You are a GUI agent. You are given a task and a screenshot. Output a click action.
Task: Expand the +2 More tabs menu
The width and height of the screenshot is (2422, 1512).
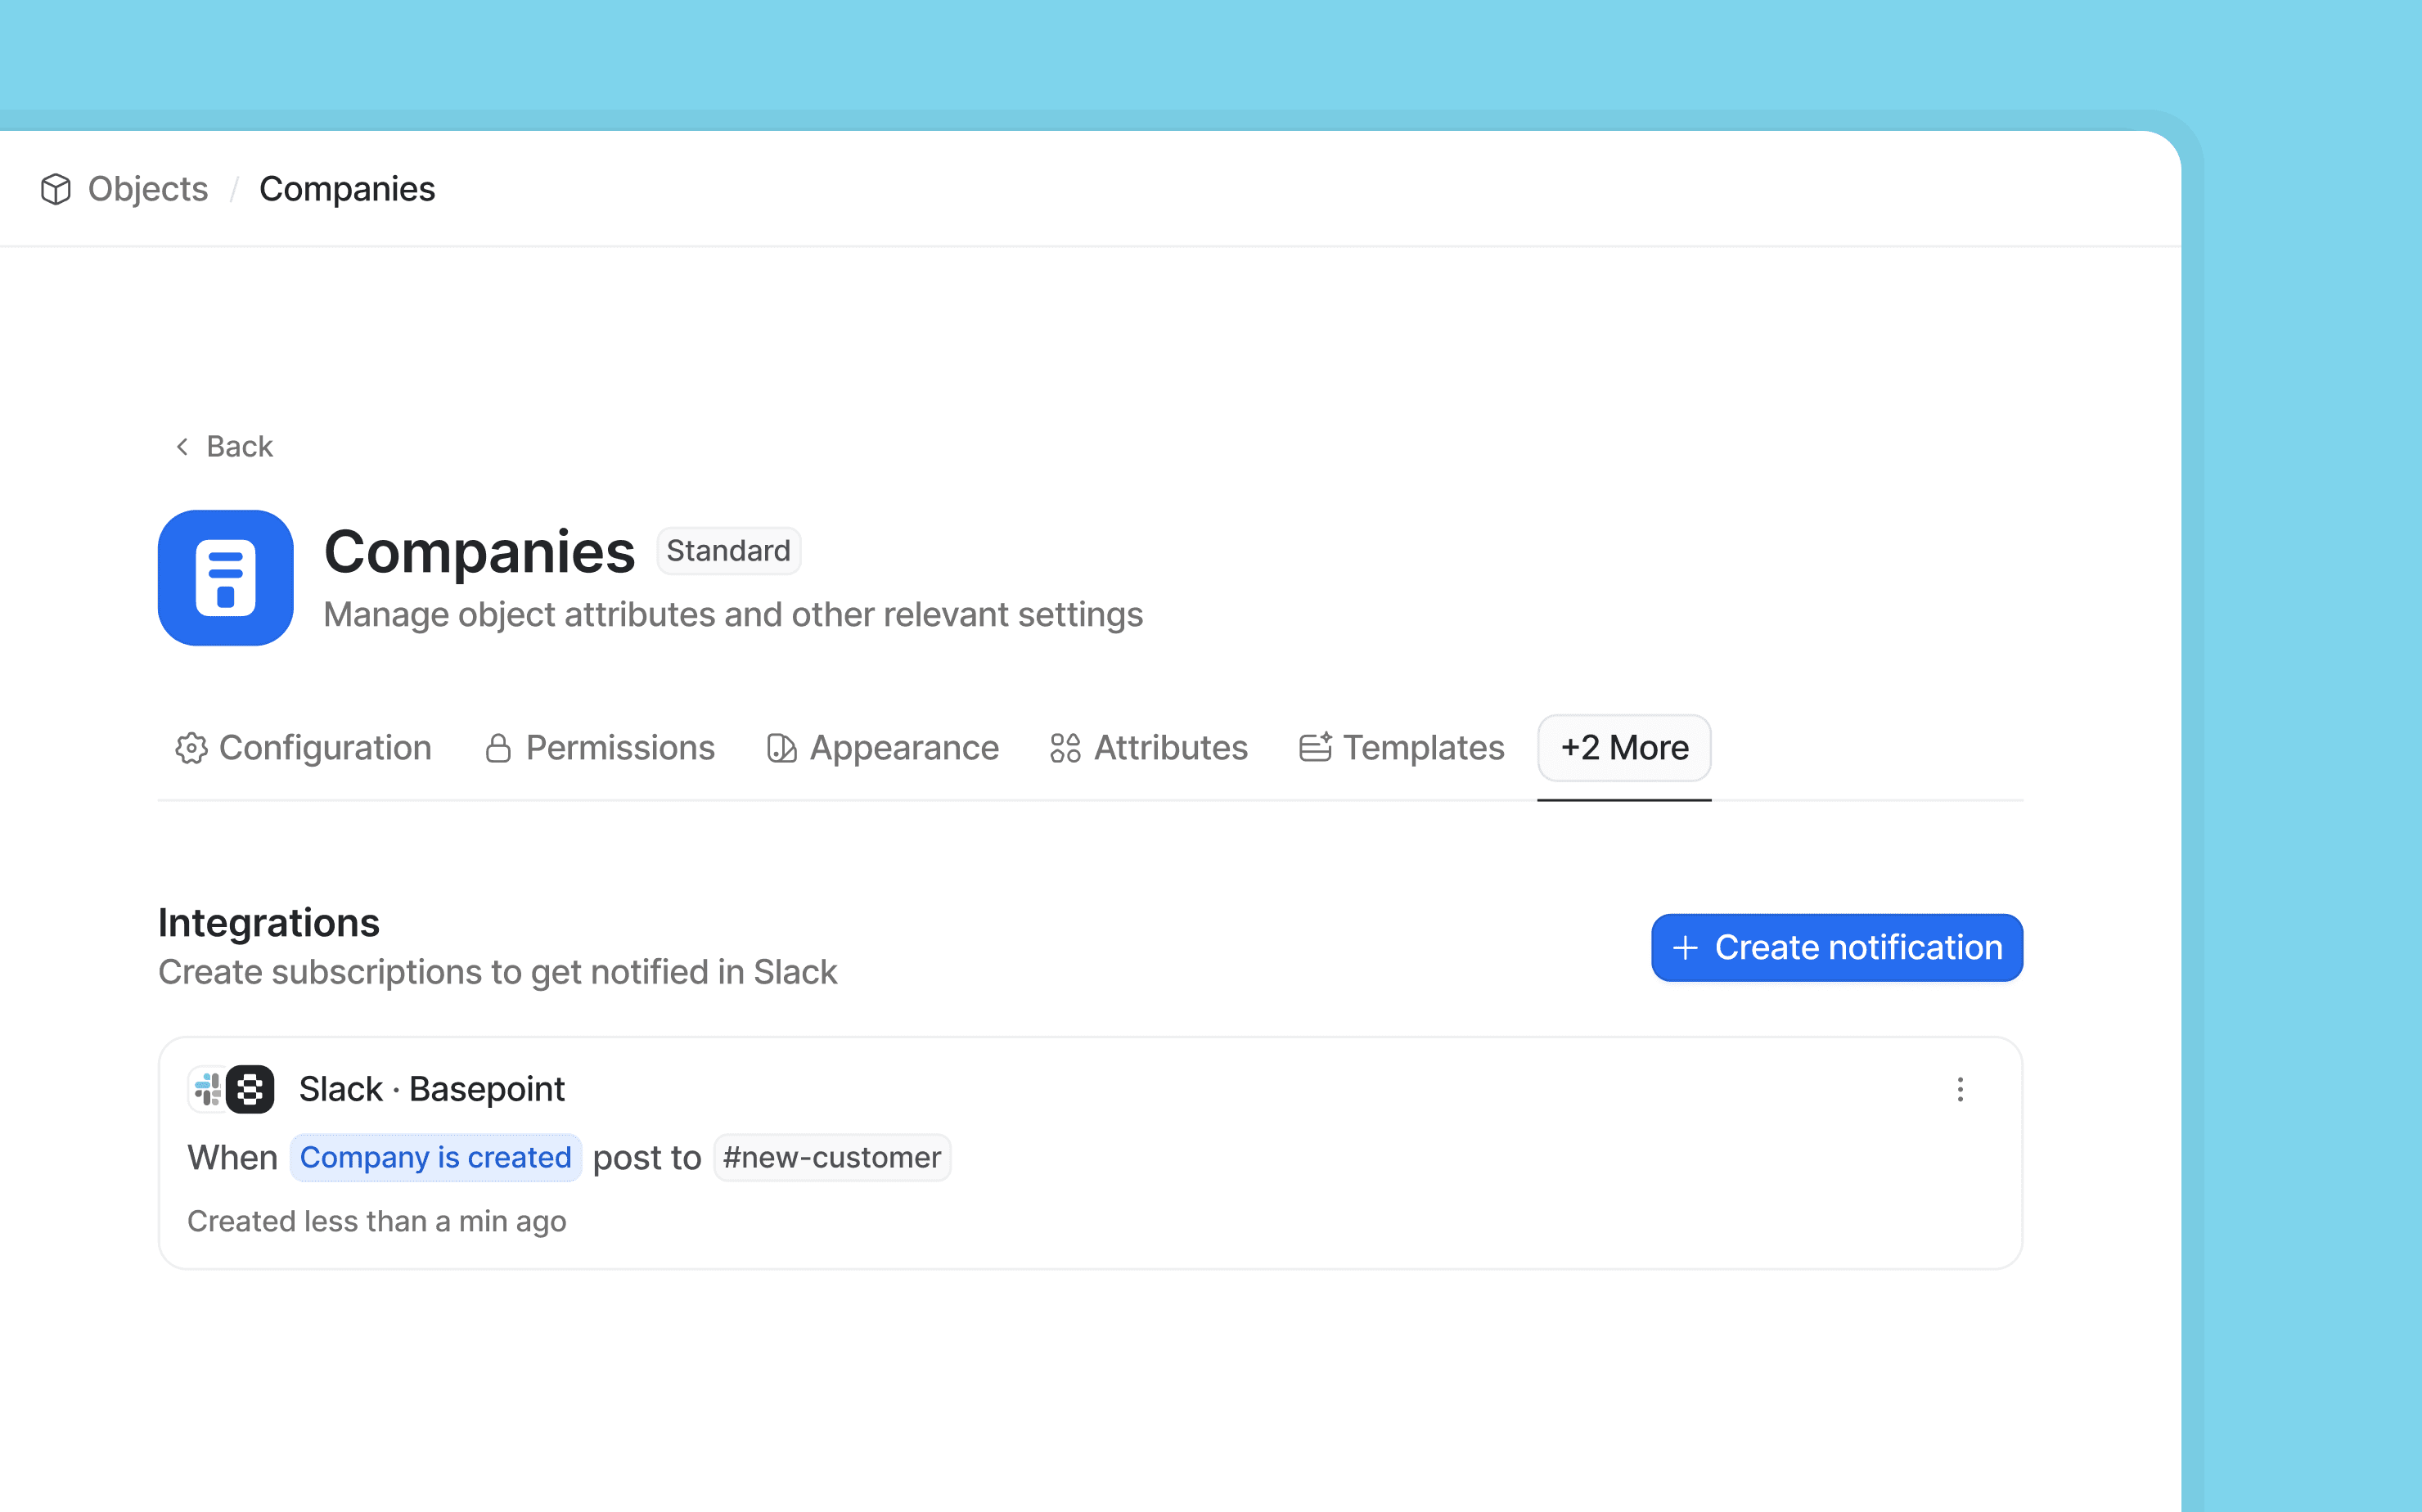(x=1624, y=748)
